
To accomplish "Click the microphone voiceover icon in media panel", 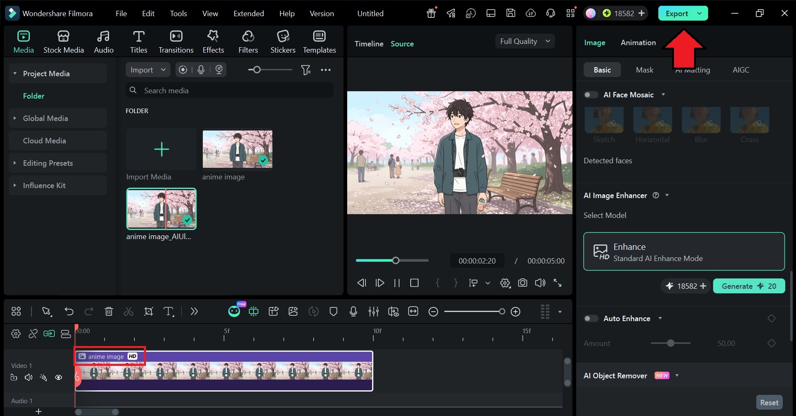I will click(201, 70).
